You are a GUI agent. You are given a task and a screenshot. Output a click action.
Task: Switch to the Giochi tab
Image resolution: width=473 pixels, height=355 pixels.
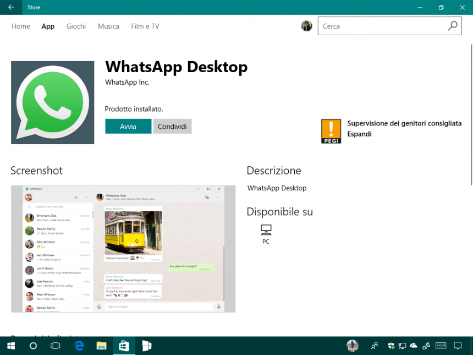(76, 26)
